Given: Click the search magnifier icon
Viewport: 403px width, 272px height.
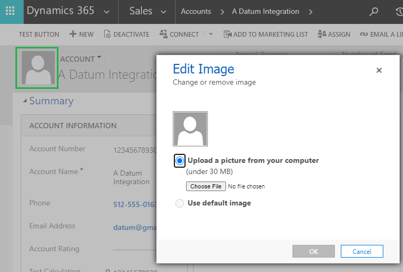Looking at the screenshot, I should pos(373,12).
